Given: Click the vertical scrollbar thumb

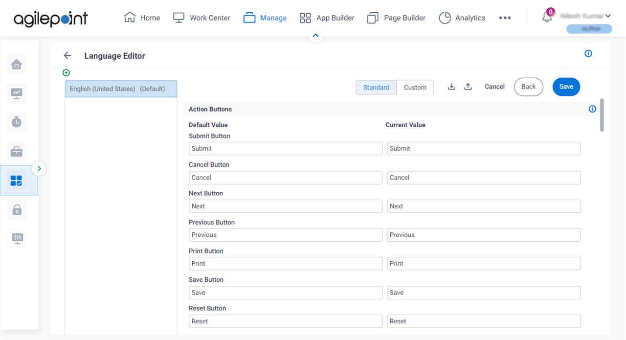Looking at the screenshot, I should pyautogui.click(x=602, y=115).
